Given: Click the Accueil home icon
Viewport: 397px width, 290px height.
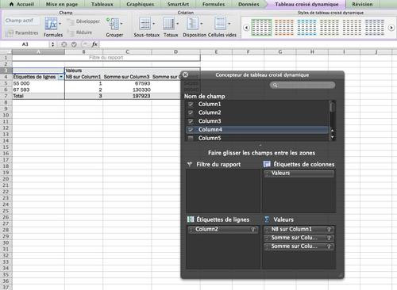Looking at the screenshot, I should tap(11, 4).
